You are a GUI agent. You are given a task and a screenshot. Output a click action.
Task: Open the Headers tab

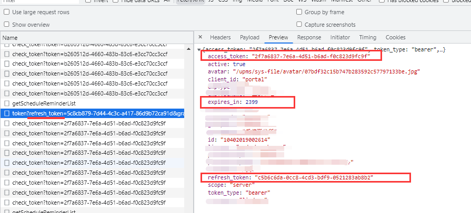click(220, 37)
